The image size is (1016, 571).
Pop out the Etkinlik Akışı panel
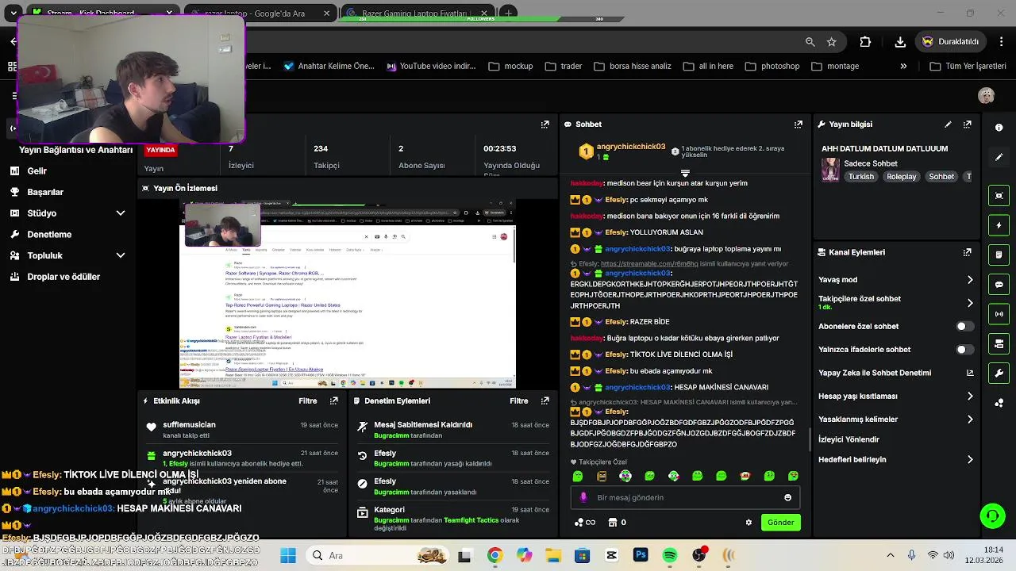334,401
